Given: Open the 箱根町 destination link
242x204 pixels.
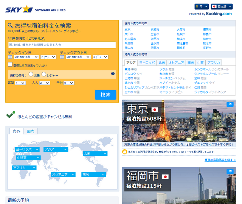Looking at the screenshot, I should tap(181, 48).
